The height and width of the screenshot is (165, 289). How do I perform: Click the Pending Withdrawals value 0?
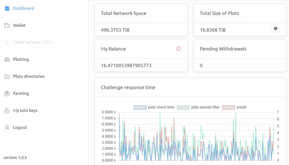[x=201, y=65]
